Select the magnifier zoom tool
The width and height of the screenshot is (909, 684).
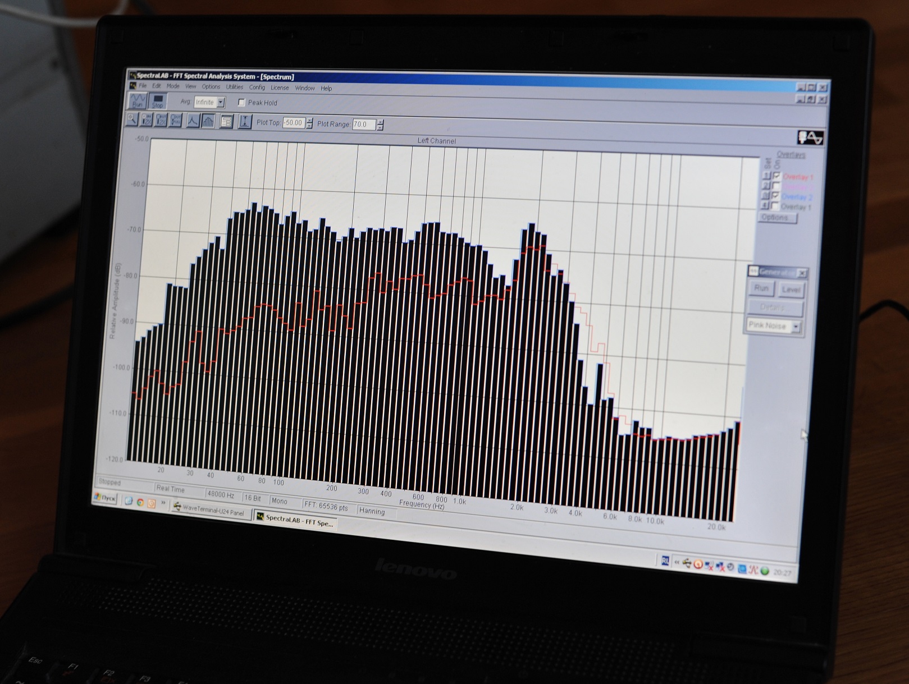pos(132,119)
